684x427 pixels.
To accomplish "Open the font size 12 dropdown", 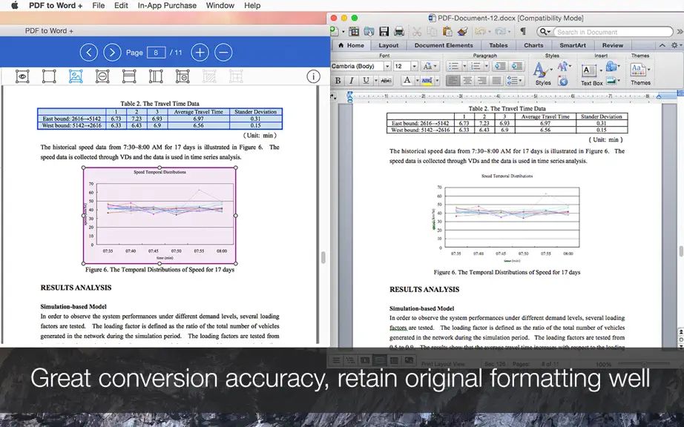I will pos(415,66).
